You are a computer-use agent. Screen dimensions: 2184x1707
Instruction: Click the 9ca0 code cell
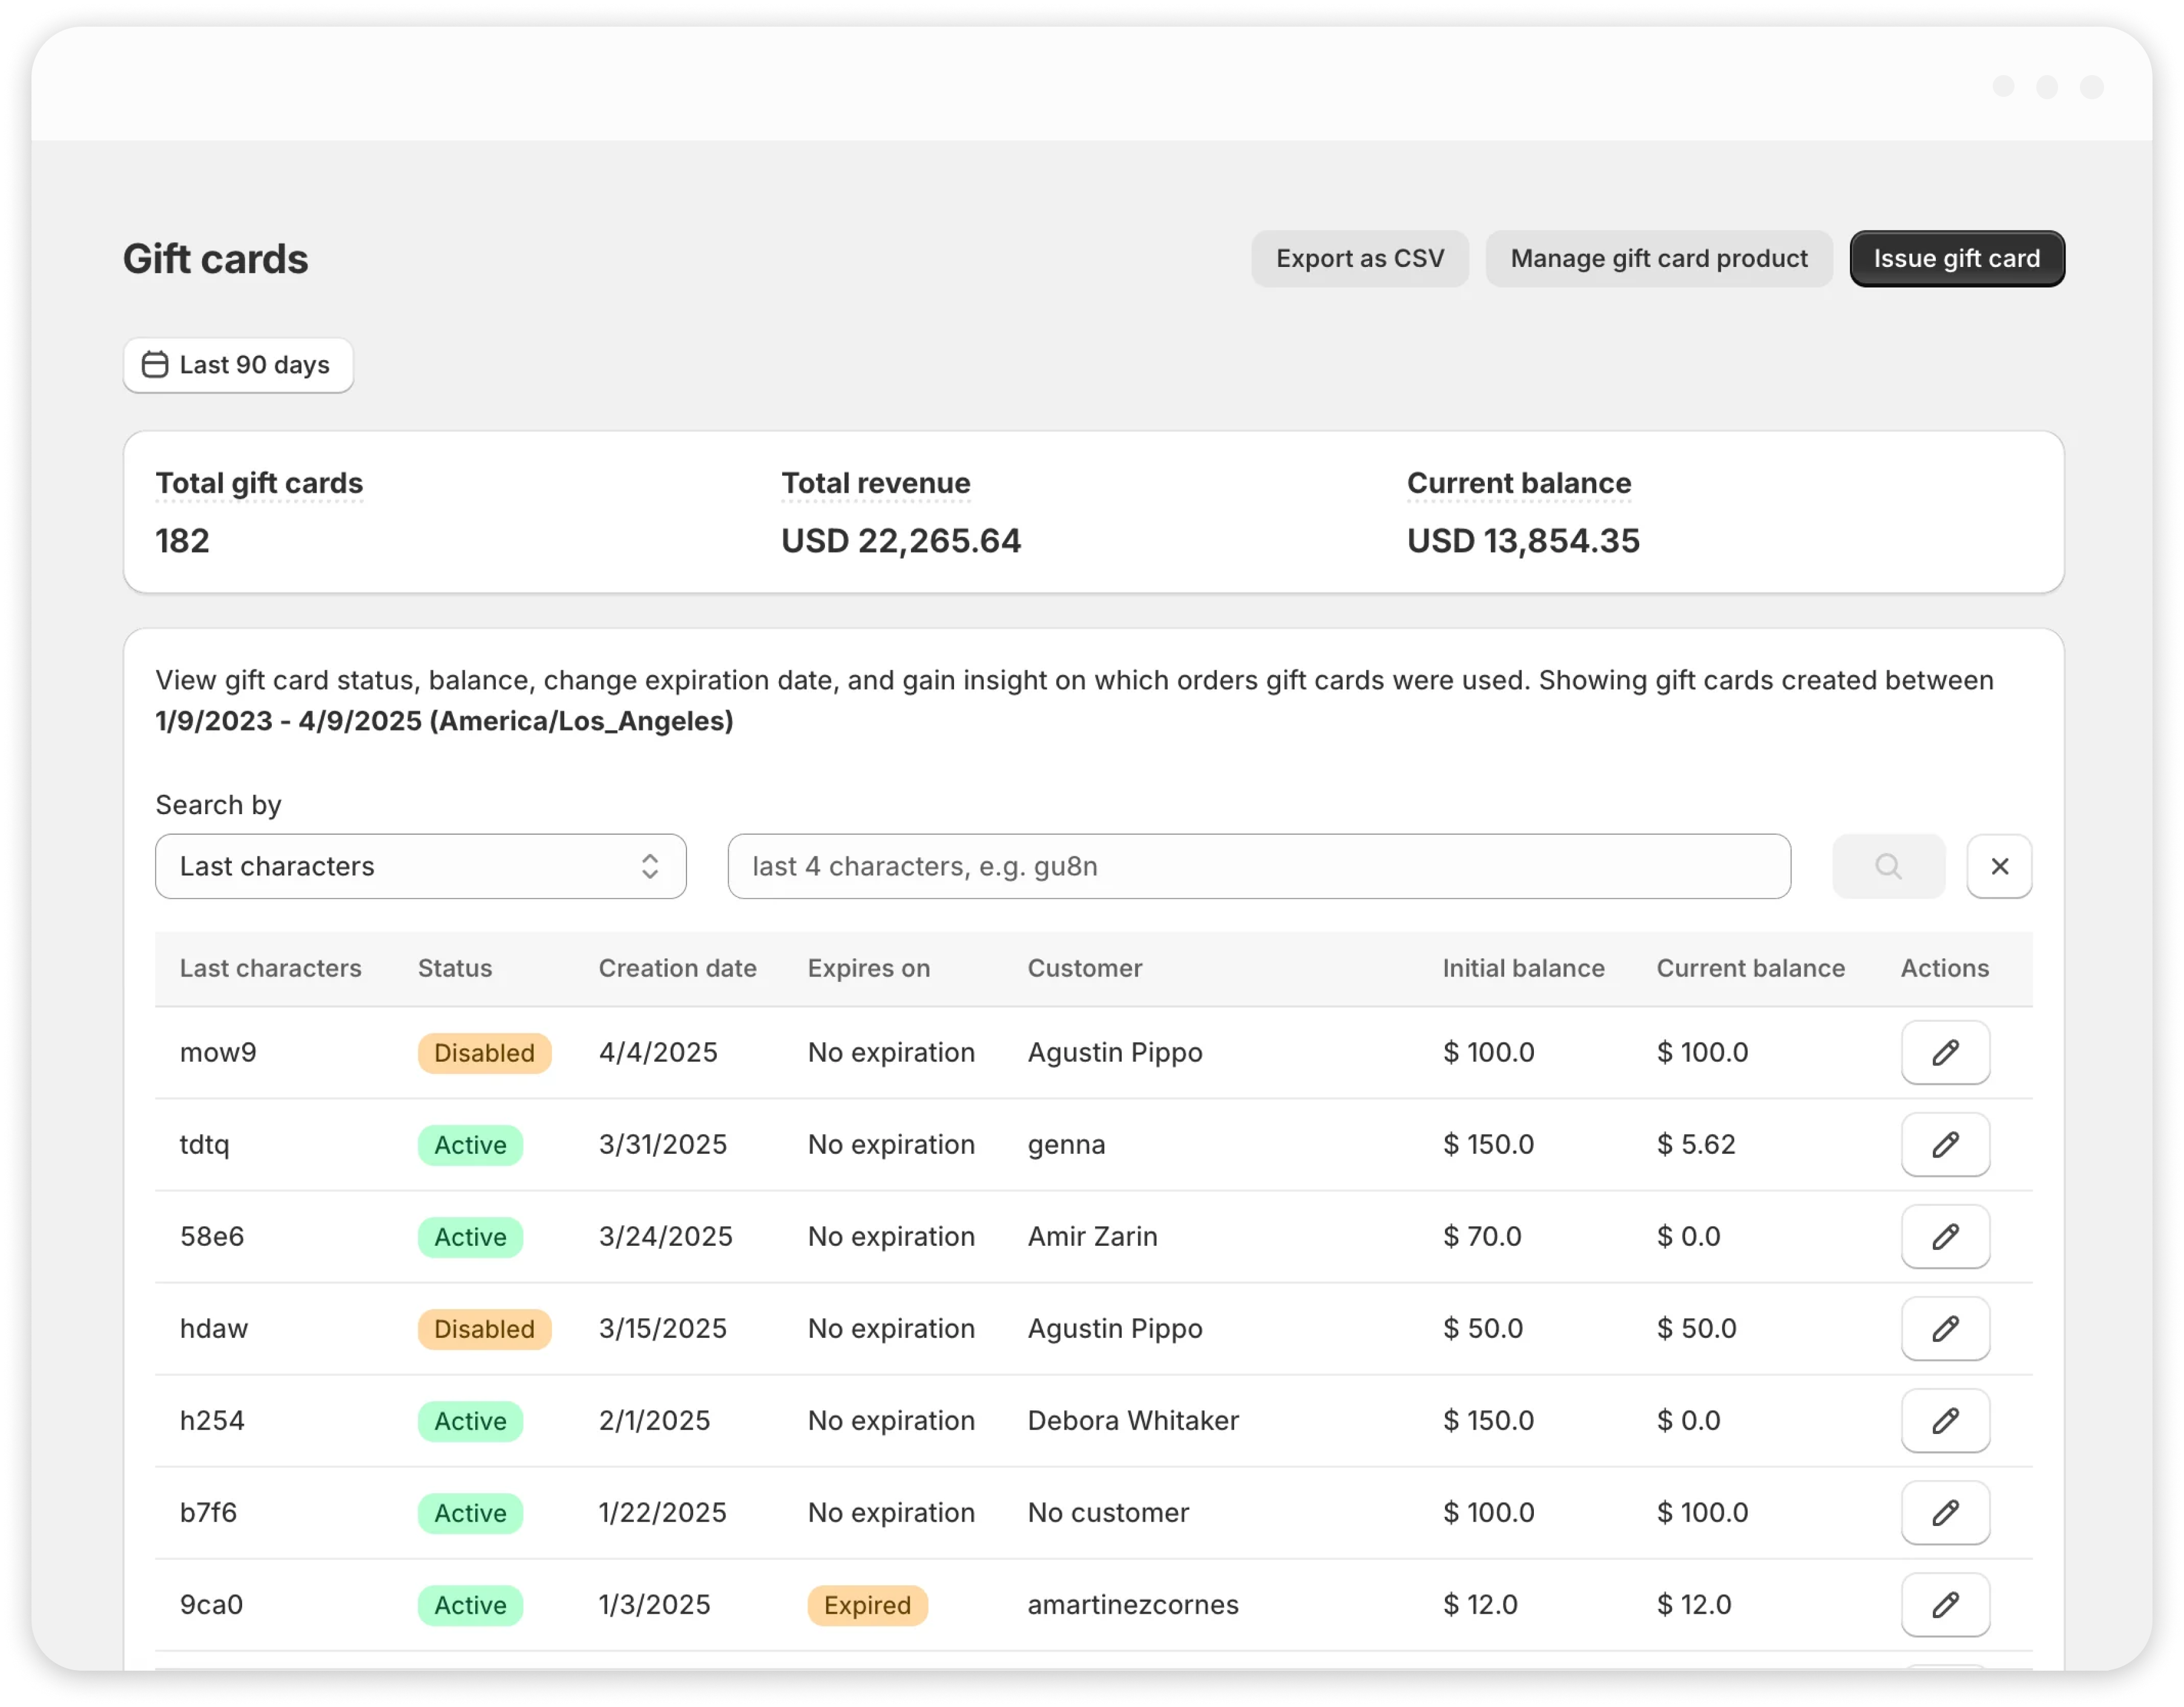(211, 1604)
